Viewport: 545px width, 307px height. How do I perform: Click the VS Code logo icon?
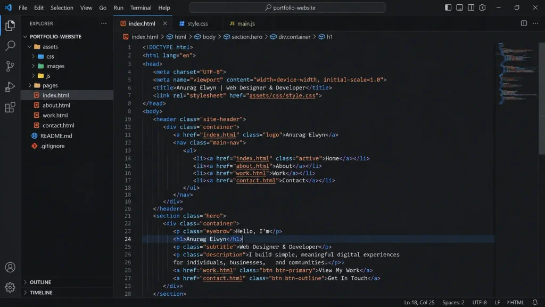[x=8, y=7]
